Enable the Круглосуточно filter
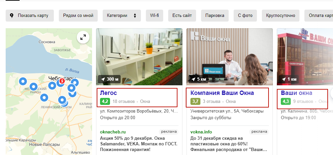 tap(280, 16)
